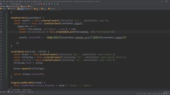Screen dimensions: 170x95
Task: Open the Edit menu
Action: [4, 1]
